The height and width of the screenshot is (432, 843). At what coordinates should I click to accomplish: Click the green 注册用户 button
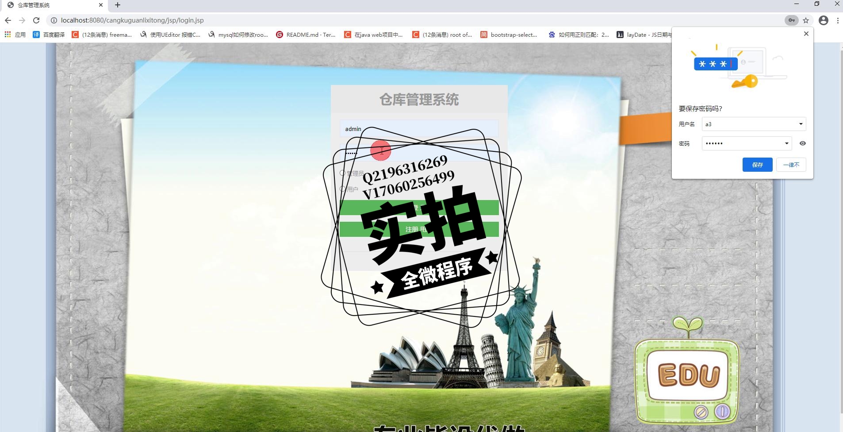click(x=419, y=229)
